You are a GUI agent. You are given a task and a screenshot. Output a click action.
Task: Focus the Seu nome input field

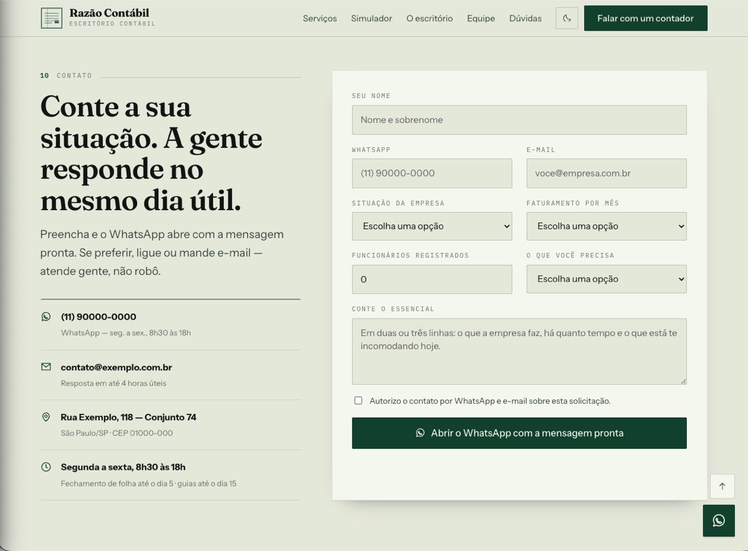tap(519, 120)
